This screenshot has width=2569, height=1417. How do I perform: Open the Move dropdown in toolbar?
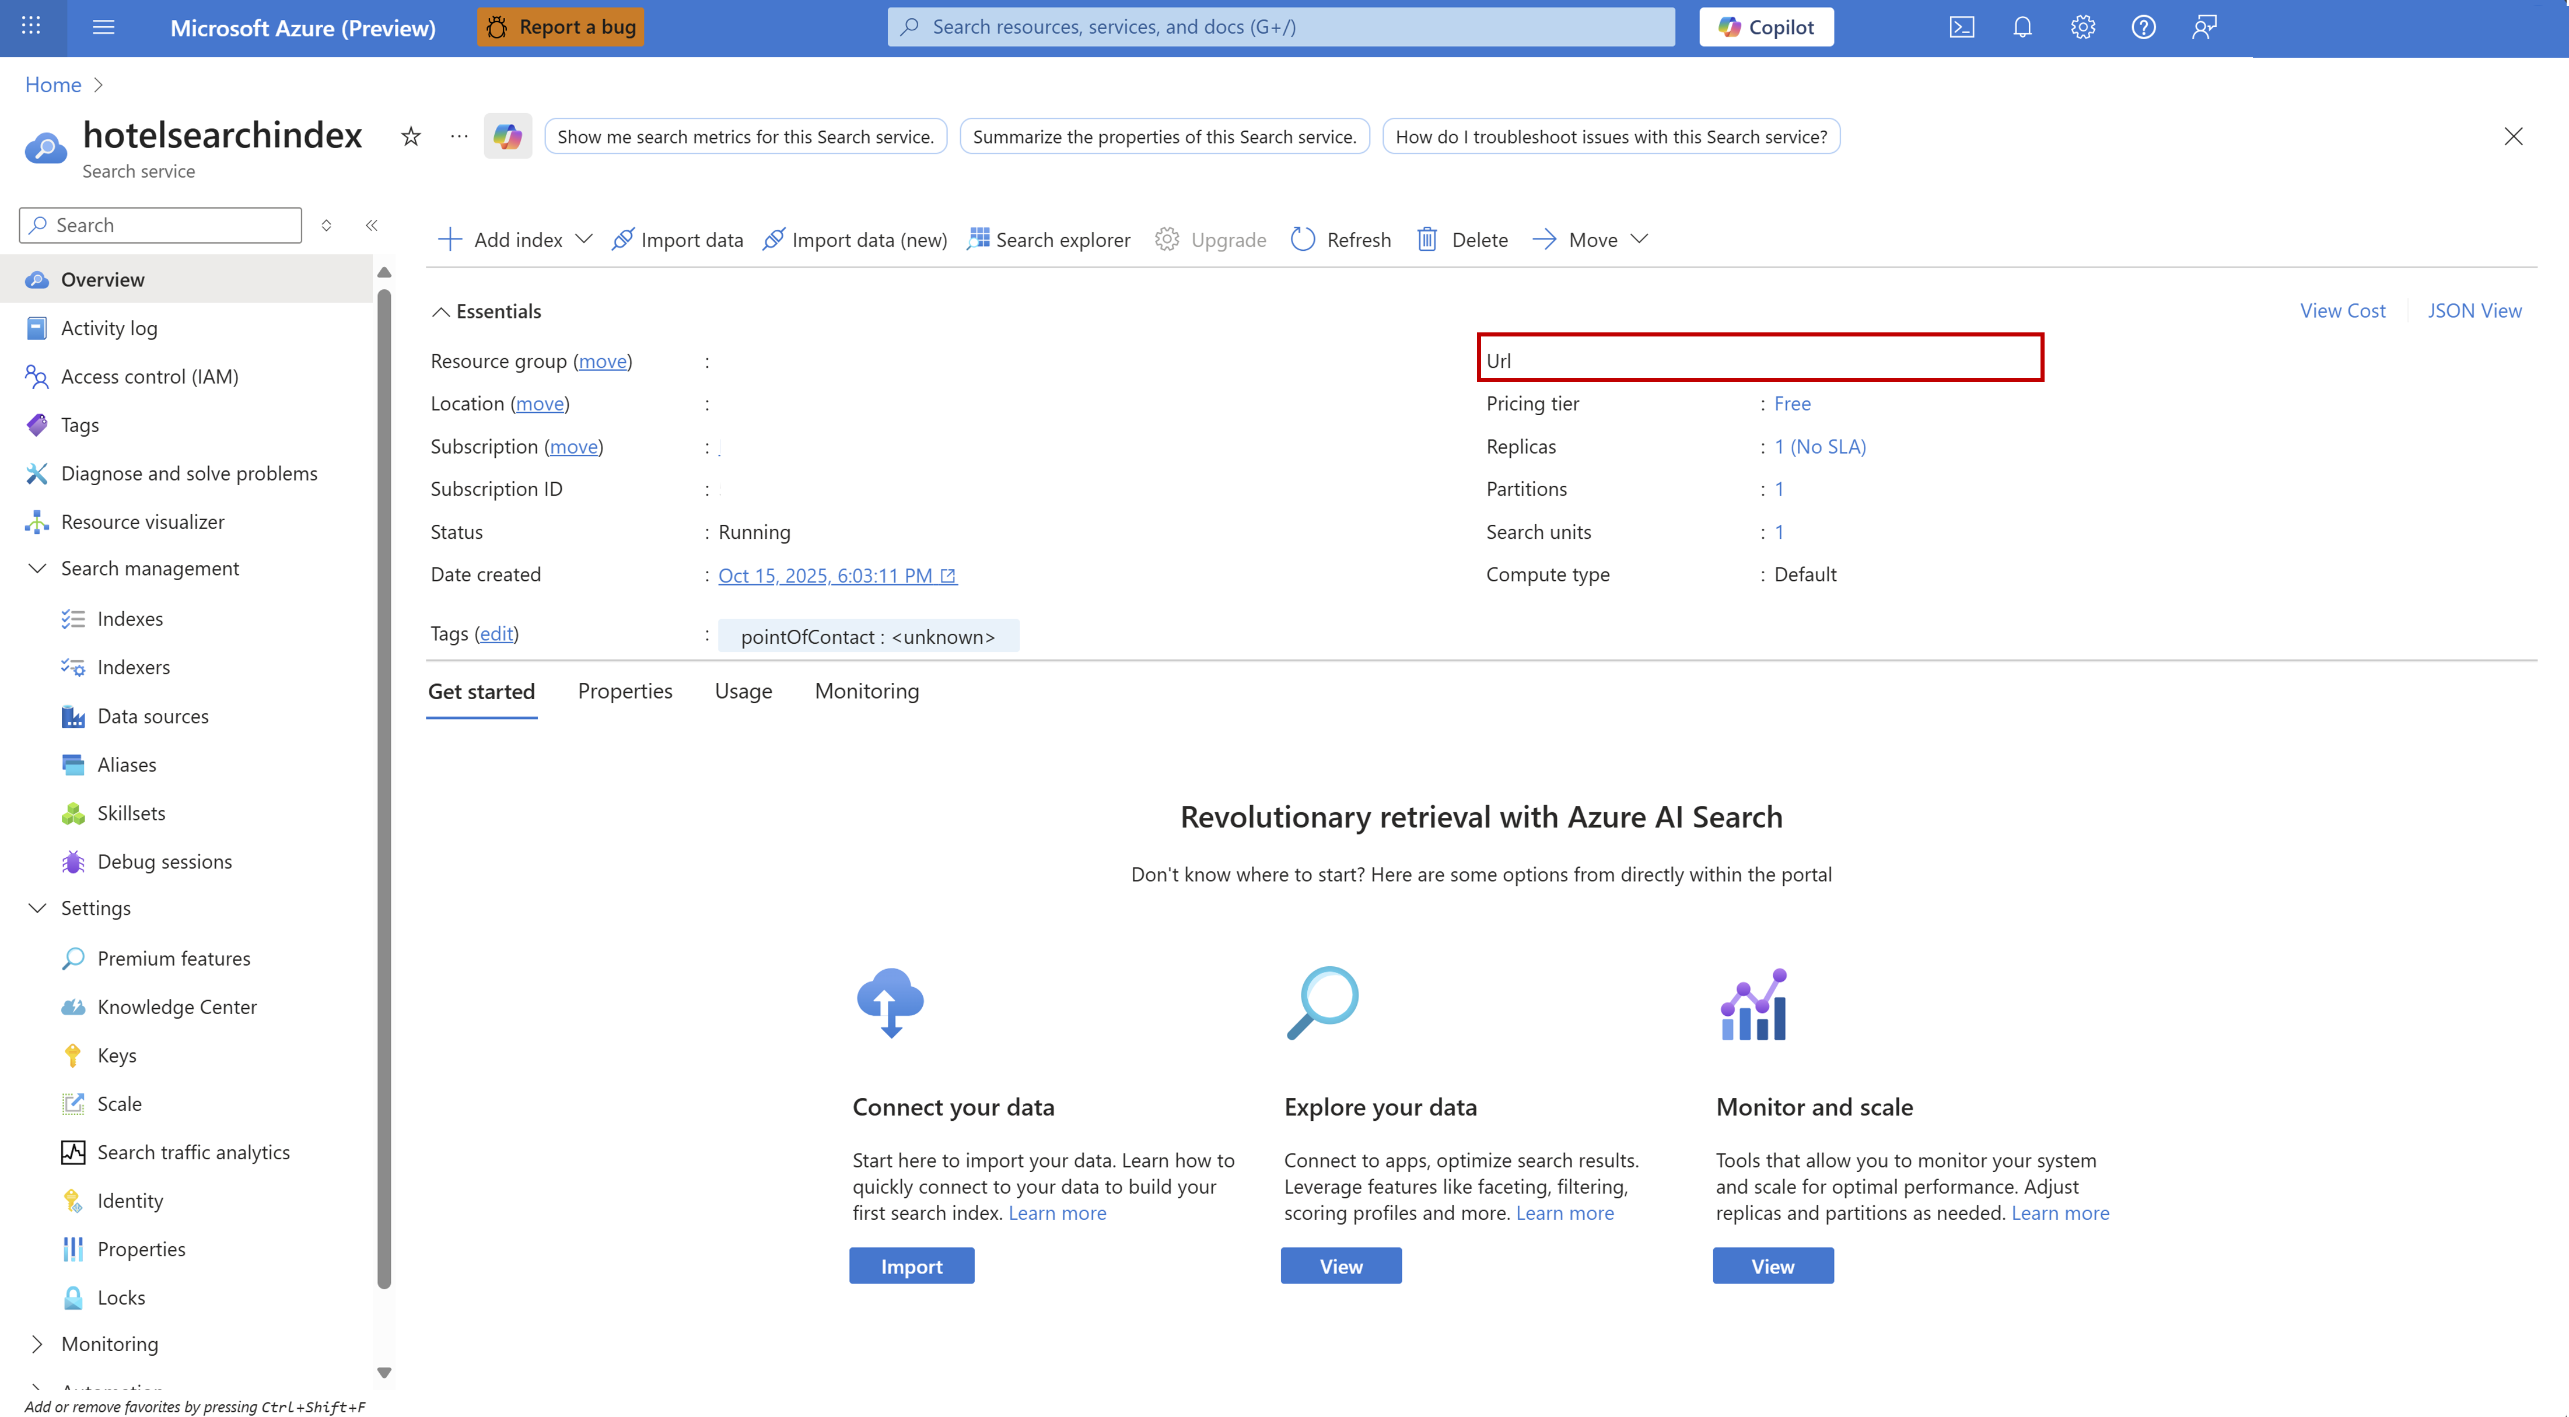(x=1591, y=239)
